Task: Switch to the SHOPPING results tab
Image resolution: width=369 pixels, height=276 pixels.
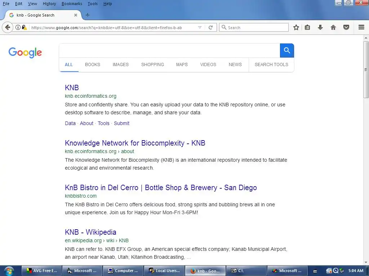Action: pos(152,65)
